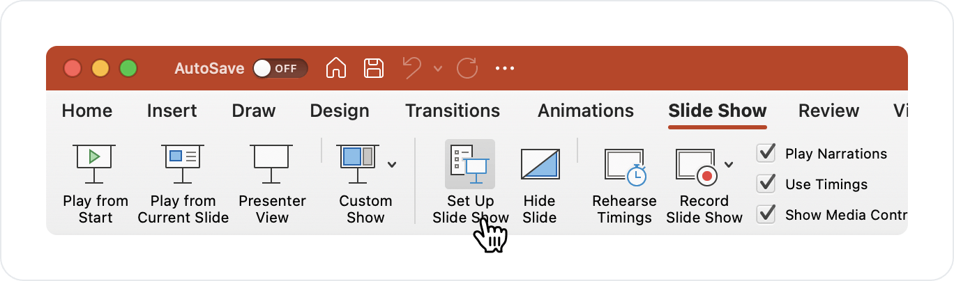Open the Animations tab

(x=586, y=111)
